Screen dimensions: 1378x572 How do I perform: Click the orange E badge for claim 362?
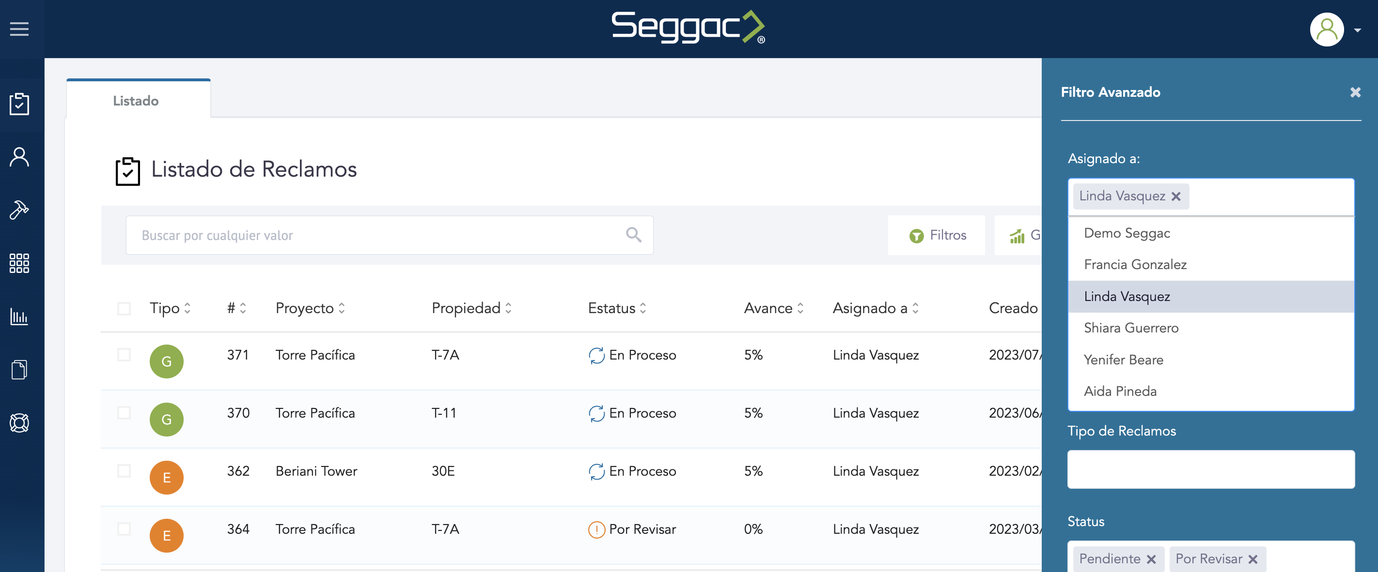[166, 478]
